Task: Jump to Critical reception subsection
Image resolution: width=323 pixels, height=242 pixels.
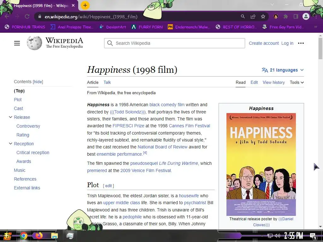Action: point(33,153)
